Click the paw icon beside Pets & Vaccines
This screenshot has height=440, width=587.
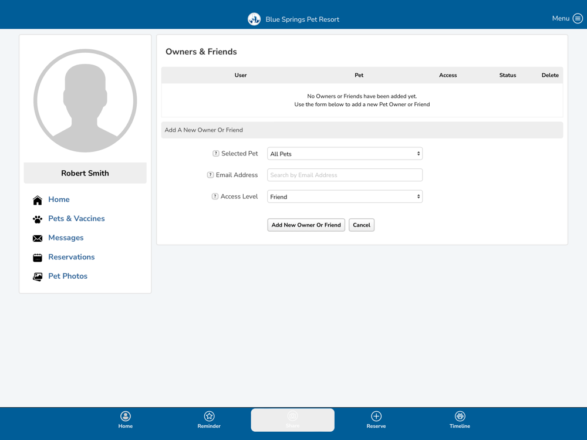[x=38, y=219]
